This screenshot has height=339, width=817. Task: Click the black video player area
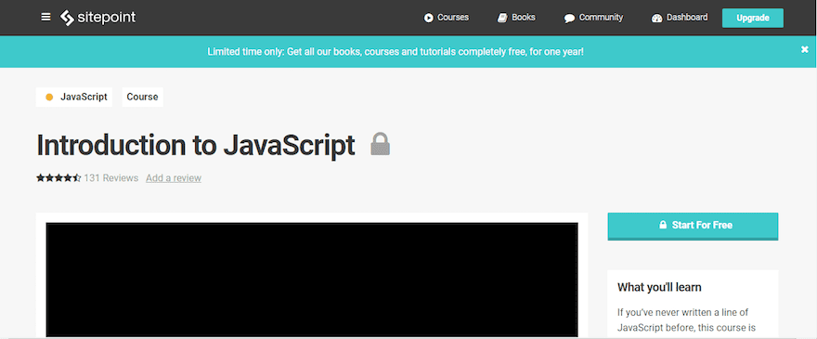click(312, 280)
